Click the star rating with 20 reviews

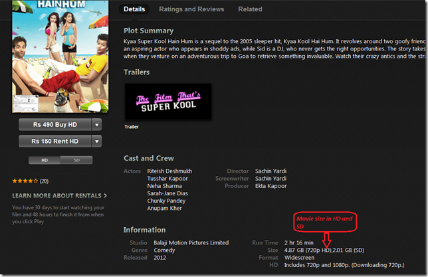pyautogui.click(x=31, y=181)
